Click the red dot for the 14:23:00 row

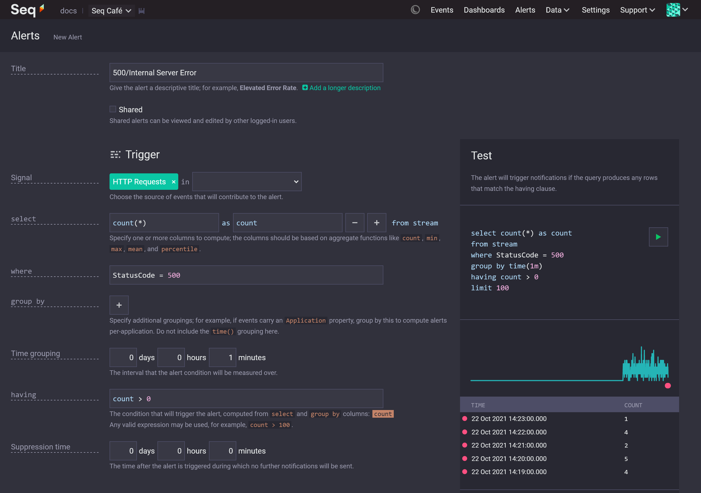coord(465,419)
